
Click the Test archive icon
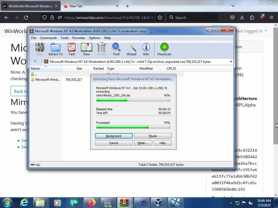tap(72, 49)
